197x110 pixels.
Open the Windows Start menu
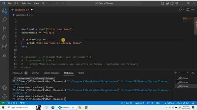tap(3, 107)
